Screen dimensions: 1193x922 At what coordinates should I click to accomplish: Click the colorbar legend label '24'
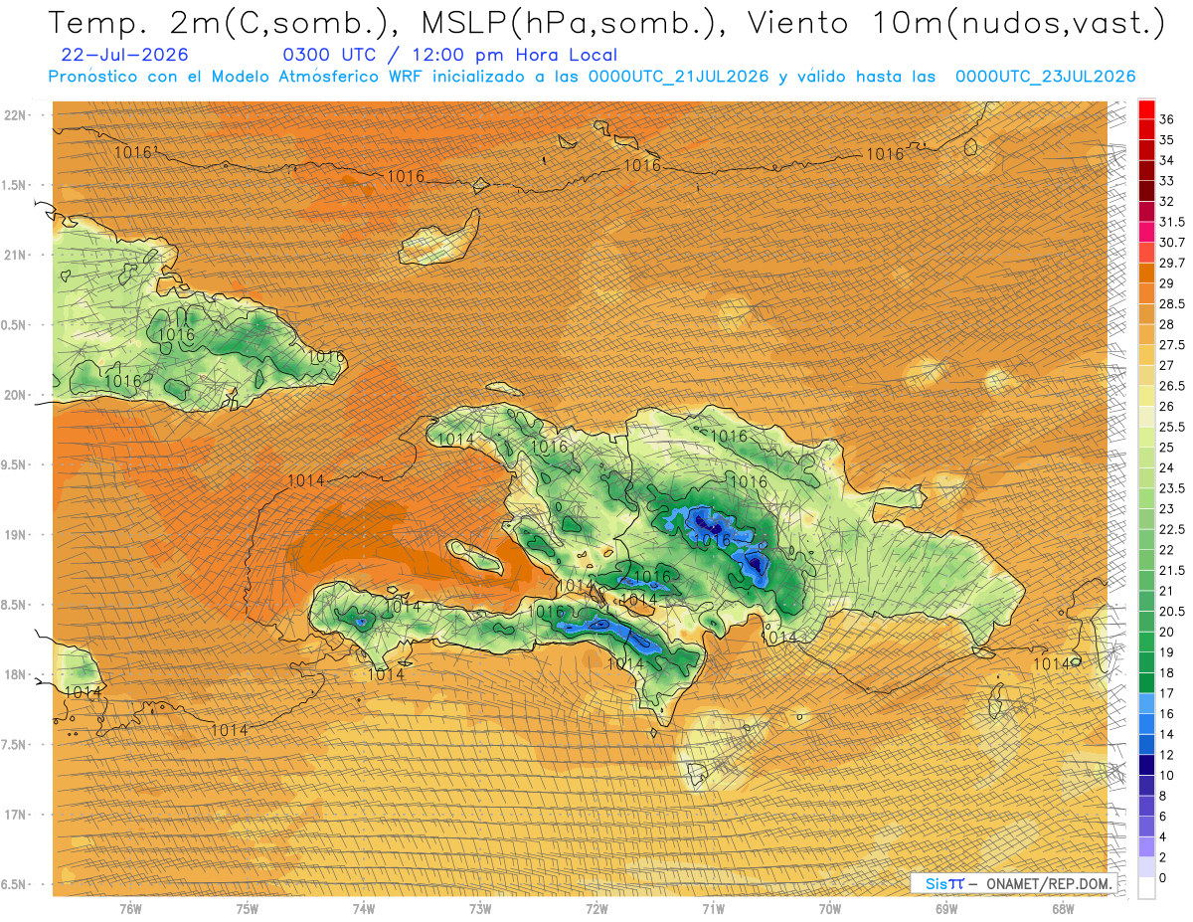pyautogui.click(x=1167, y=467)
